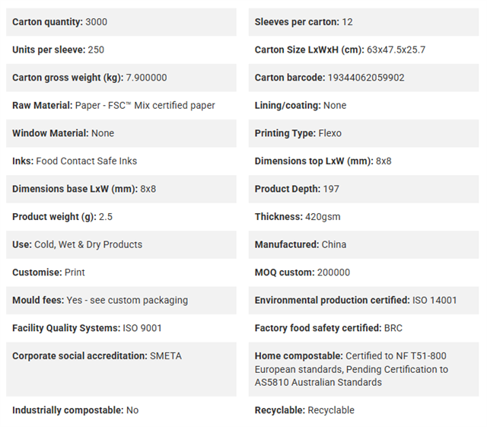Select the Printing Type Flexo cell

(364, 133)
